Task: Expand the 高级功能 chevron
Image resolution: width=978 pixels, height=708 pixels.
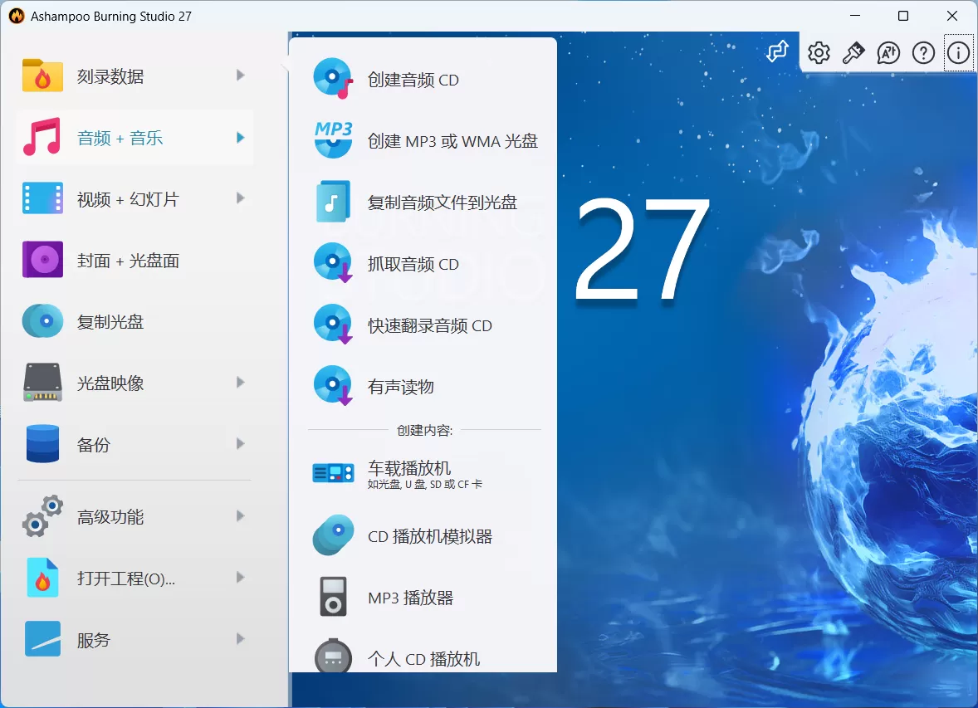Action: pos(240,516)
